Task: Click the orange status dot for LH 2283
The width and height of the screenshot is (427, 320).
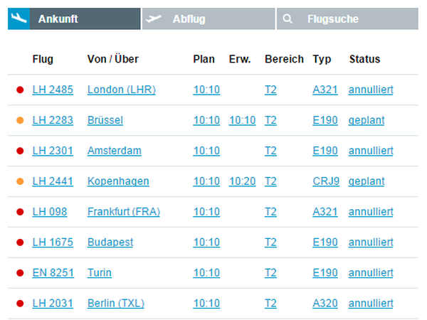Action: pos(20,120)
